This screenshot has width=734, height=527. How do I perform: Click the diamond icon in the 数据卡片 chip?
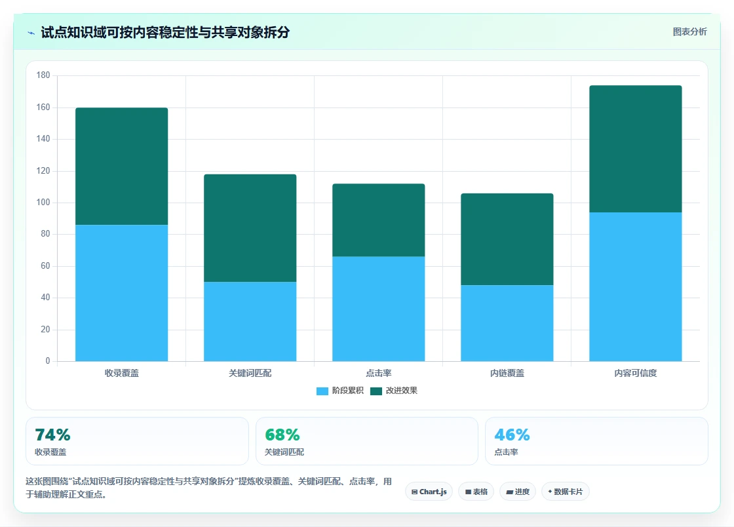click(x=550, y=492)
